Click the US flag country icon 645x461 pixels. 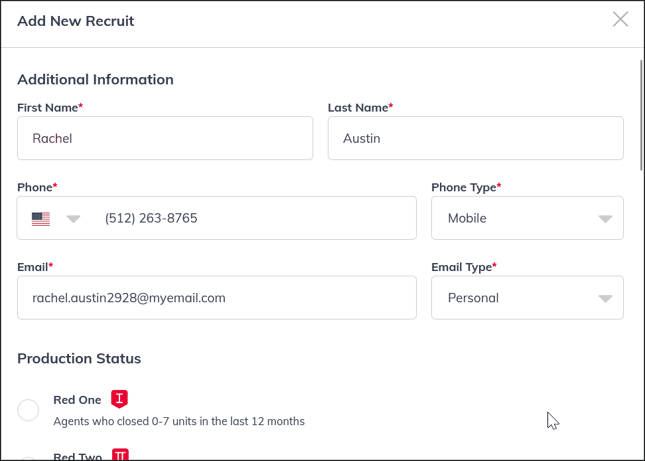pos(41,219)
